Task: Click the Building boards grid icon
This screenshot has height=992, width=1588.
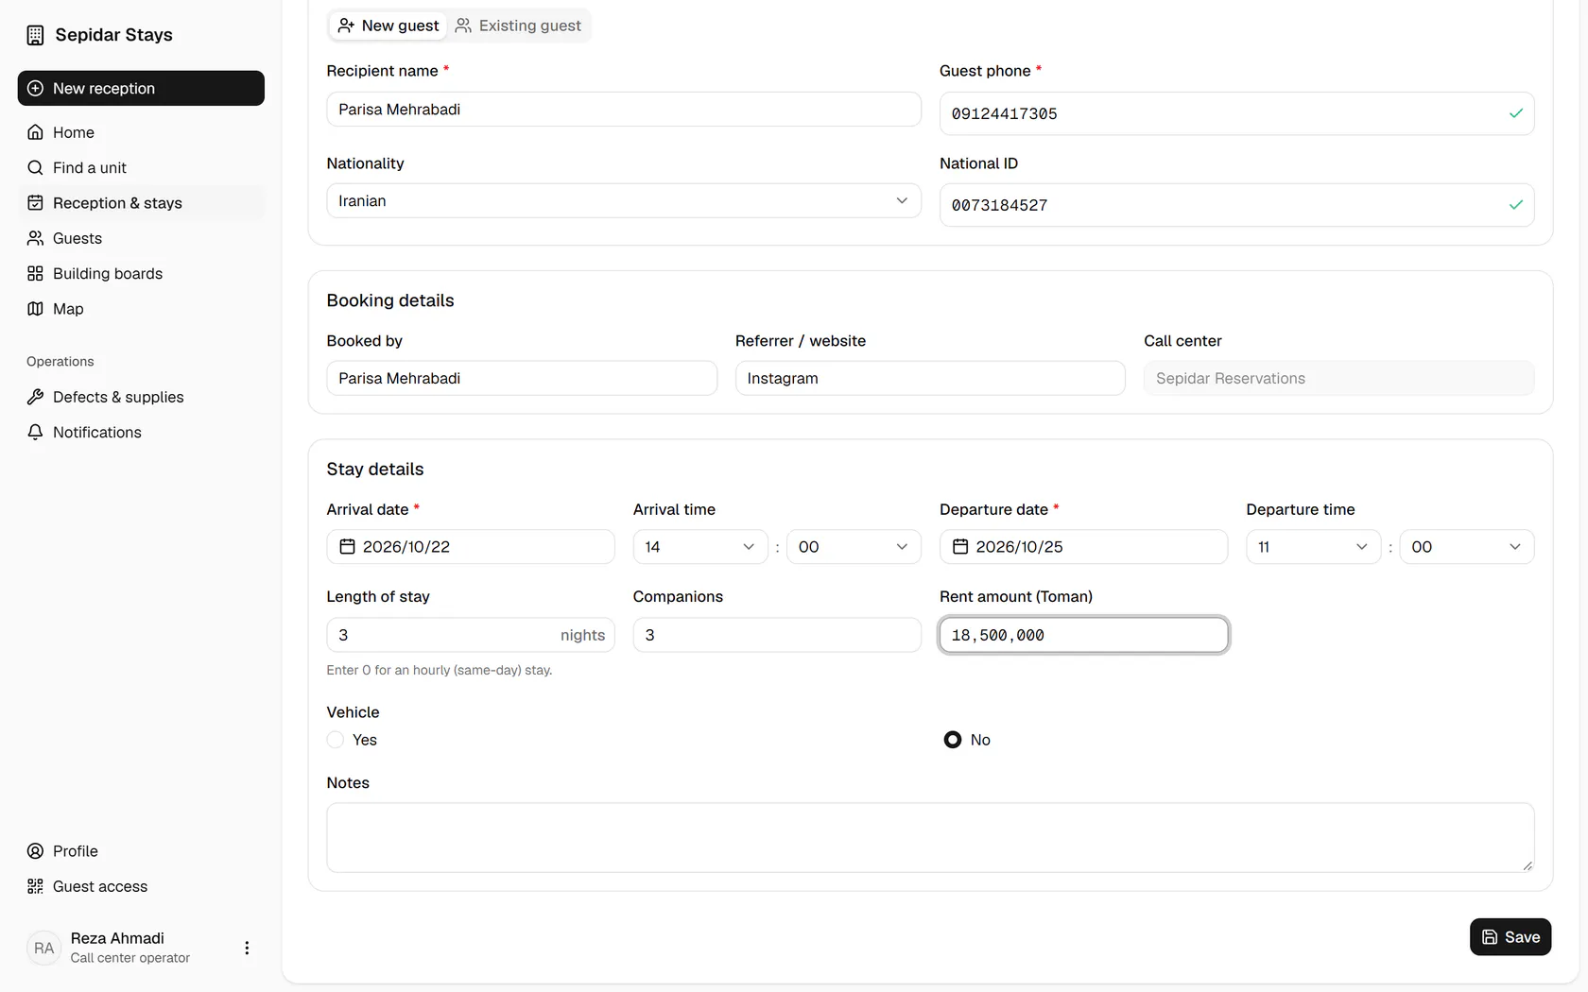Action: click(35, 273)
